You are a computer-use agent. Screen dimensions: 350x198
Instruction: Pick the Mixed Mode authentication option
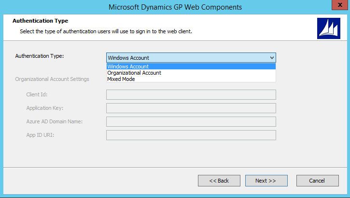[x=191, y=79]
